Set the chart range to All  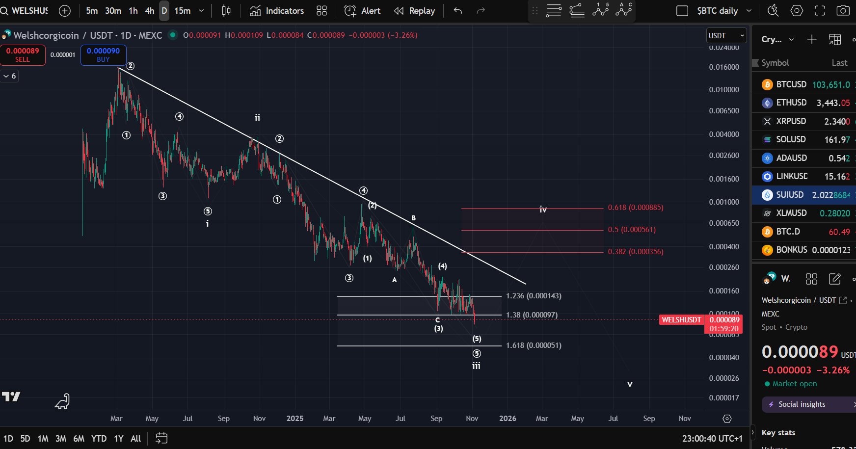point(136,438)
